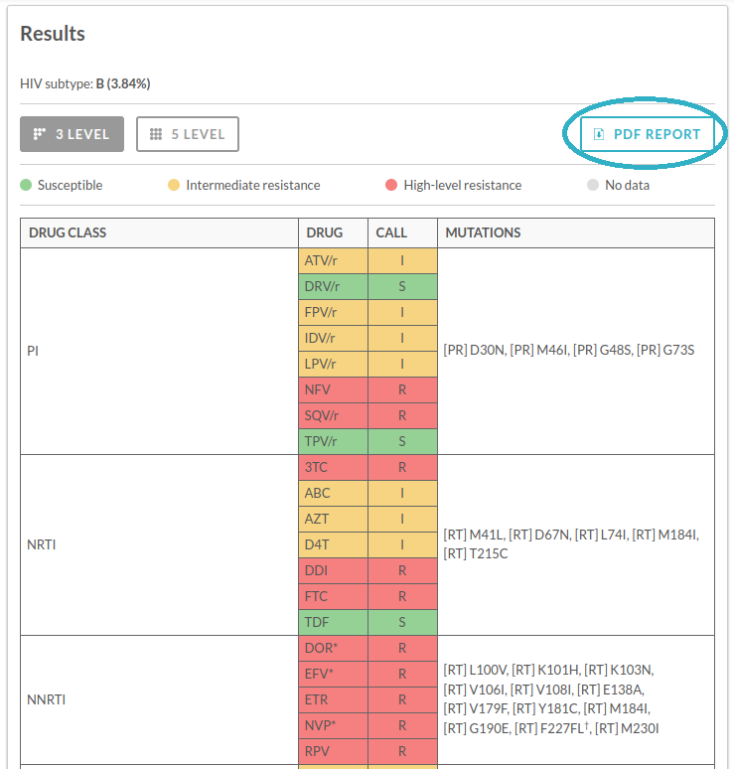Select the FTC drug cell
Screen dimensions: 734x769
333,596
